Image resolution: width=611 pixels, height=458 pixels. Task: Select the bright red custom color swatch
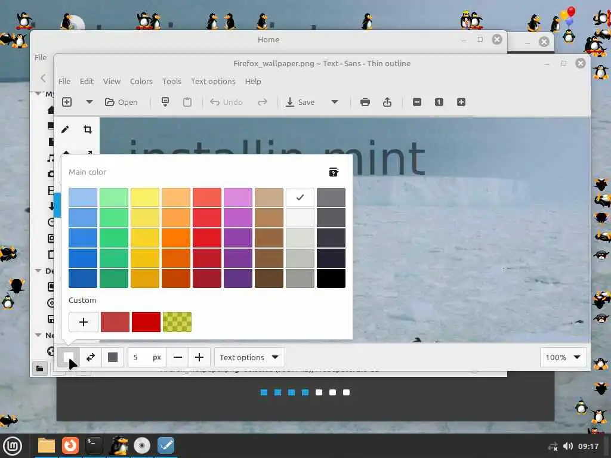(146, 322)
